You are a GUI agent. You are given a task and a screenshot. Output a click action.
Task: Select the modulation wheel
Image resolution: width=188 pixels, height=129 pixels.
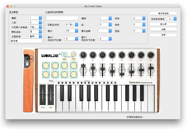[x=51, y=95]
